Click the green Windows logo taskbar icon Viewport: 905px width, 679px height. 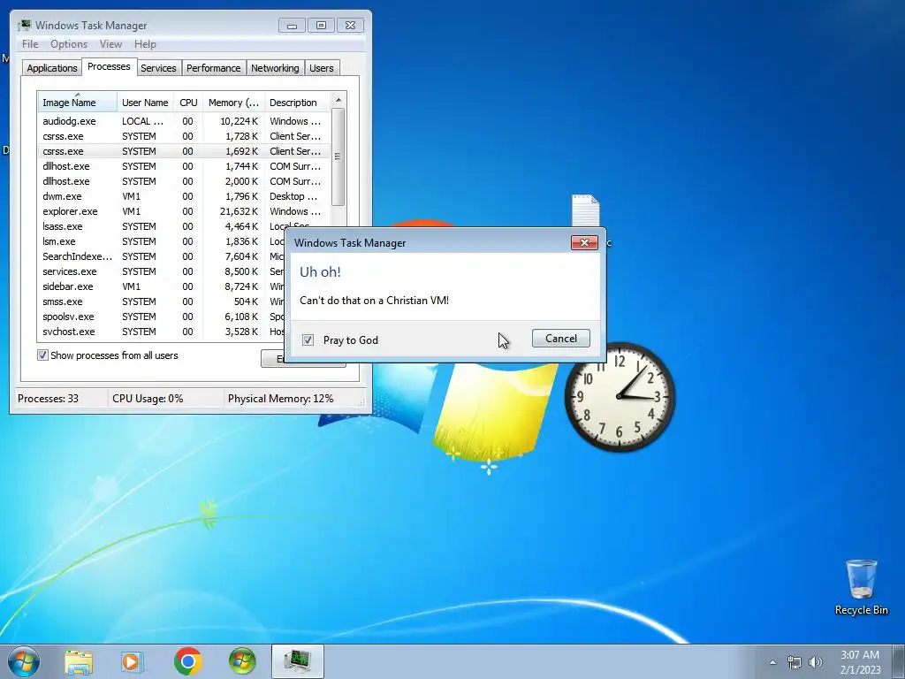coord(242,661)
